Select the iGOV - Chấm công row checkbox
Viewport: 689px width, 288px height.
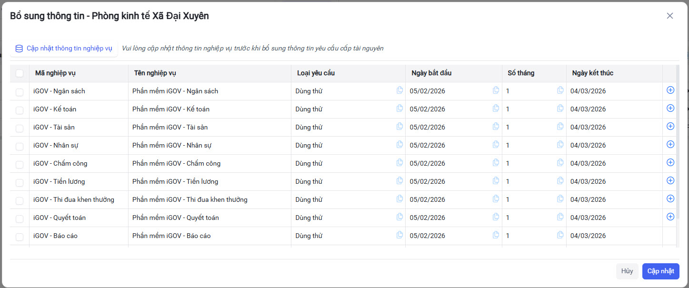coord(20,164)
